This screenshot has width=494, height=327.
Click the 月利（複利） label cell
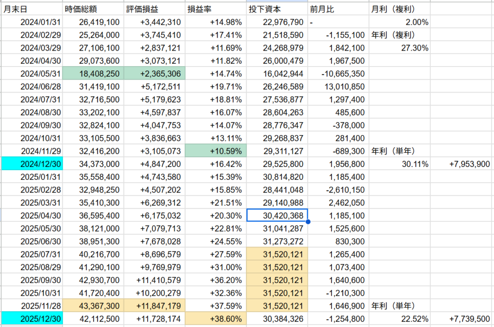coord(399,10)
